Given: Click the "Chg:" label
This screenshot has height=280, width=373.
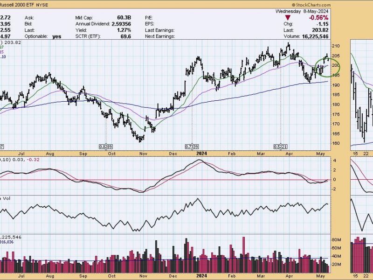Looking at the screenshot, I should click(288, 24).
